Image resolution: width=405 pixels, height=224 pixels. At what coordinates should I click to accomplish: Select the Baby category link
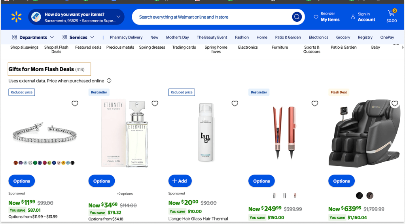pyautogui.click(x=376, y=47)
